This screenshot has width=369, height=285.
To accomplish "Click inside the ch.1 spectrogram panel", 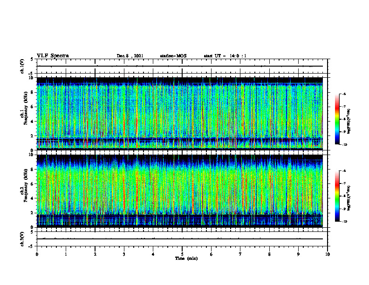I will (x=180, y=114).
